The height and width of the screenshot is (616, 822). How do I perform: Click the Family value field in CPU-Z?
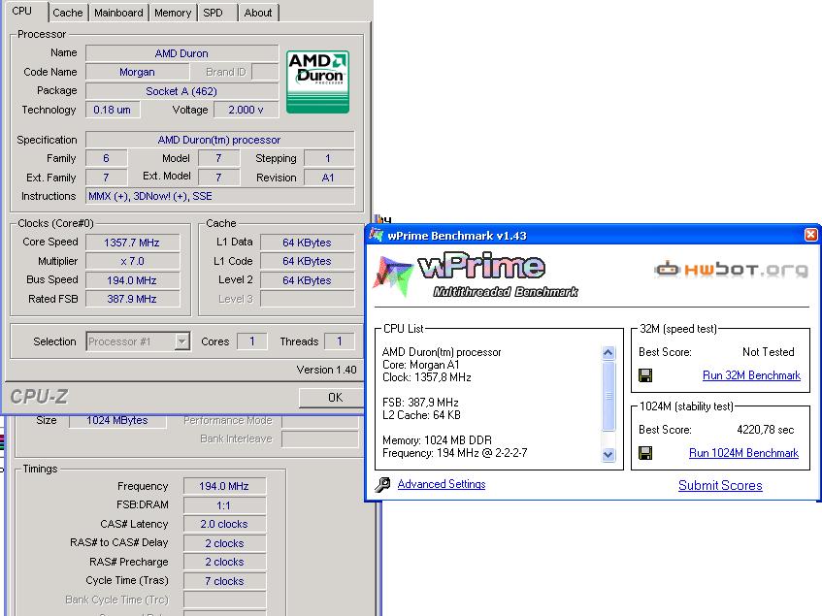pos(107,158)
